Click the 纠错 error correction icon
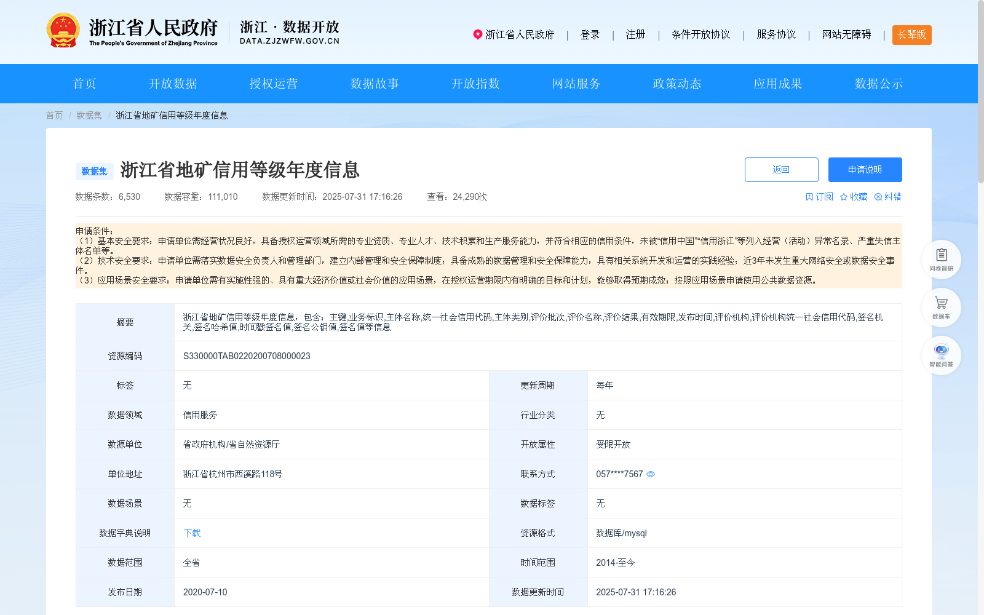The height and width of the screenshot is (615, 984). pyautogui.click(x=878, y=197)
